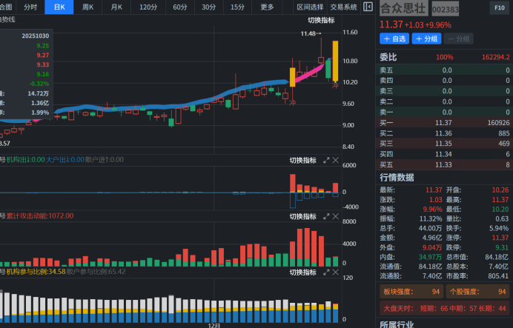The image size is (513, 328).
Task: Open 切换指标 for the main candlestick chart
Action: 321,20
